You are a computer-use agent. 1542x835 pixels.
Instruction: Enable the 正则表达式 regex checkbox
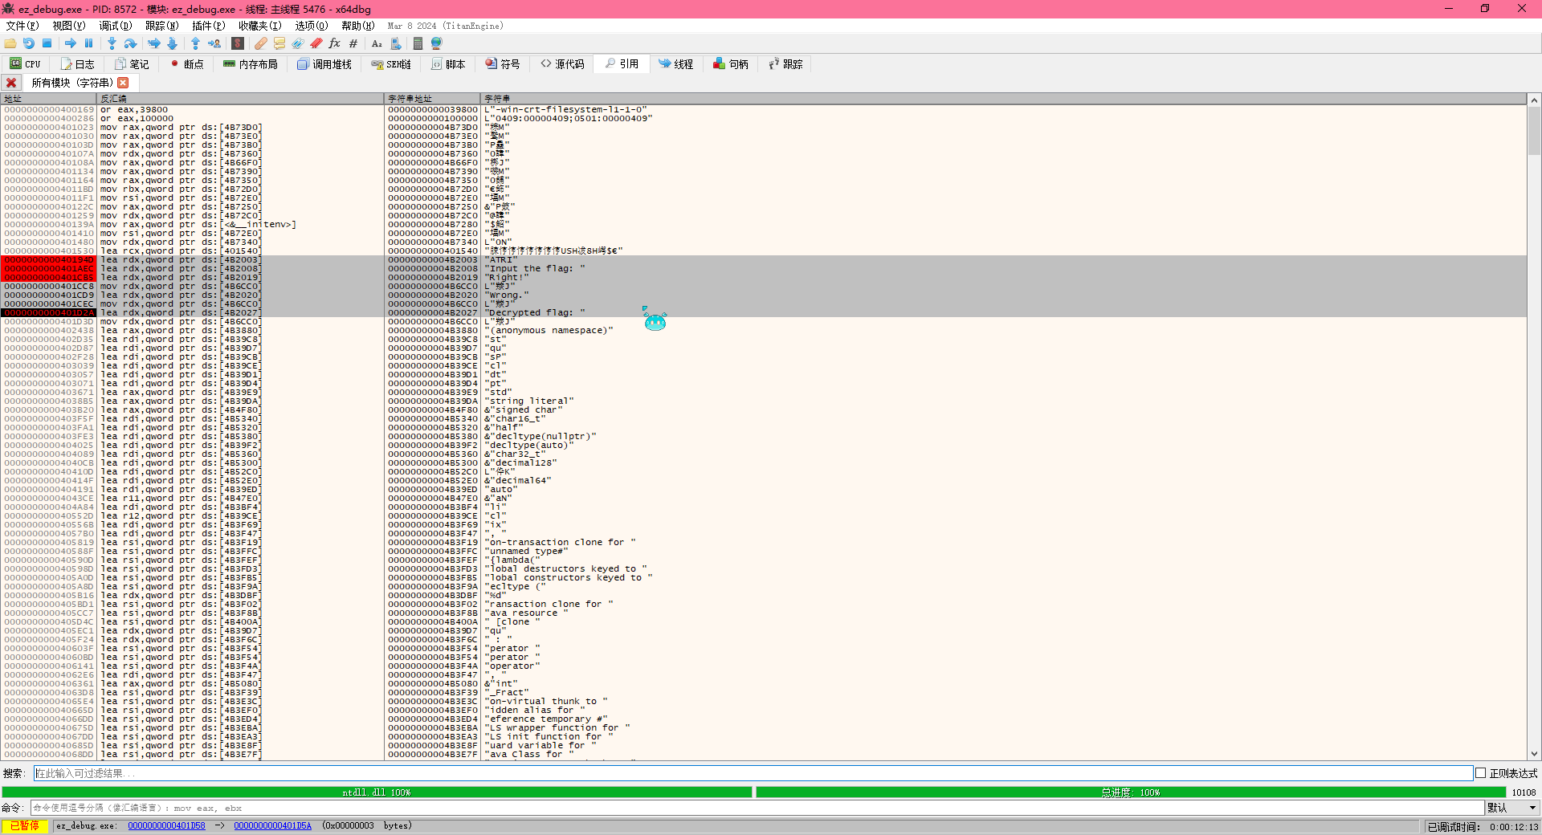[1480, 773]
